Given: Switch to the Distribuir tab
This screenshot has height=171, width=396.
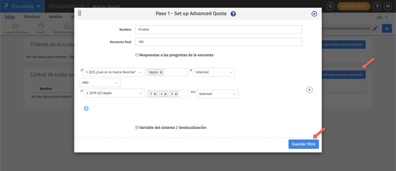Looking at the screenshot, I should (32, 17).
